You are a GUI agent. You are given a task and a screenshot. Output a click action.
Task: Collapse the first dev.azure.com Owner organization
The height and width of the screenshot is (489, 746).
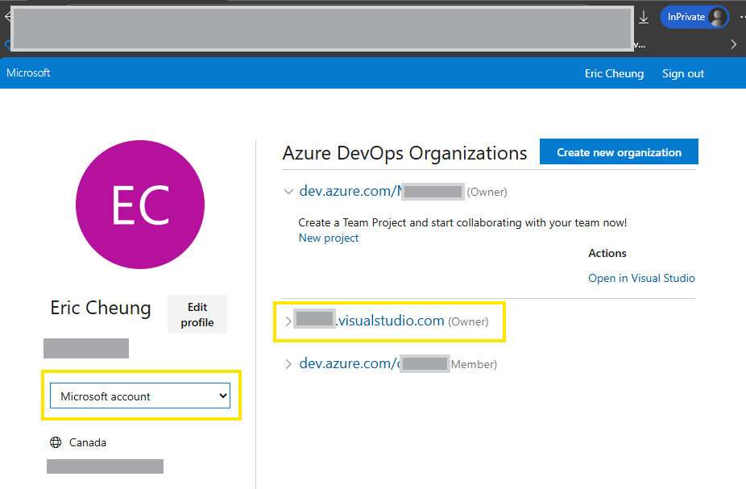pos(288,192)
